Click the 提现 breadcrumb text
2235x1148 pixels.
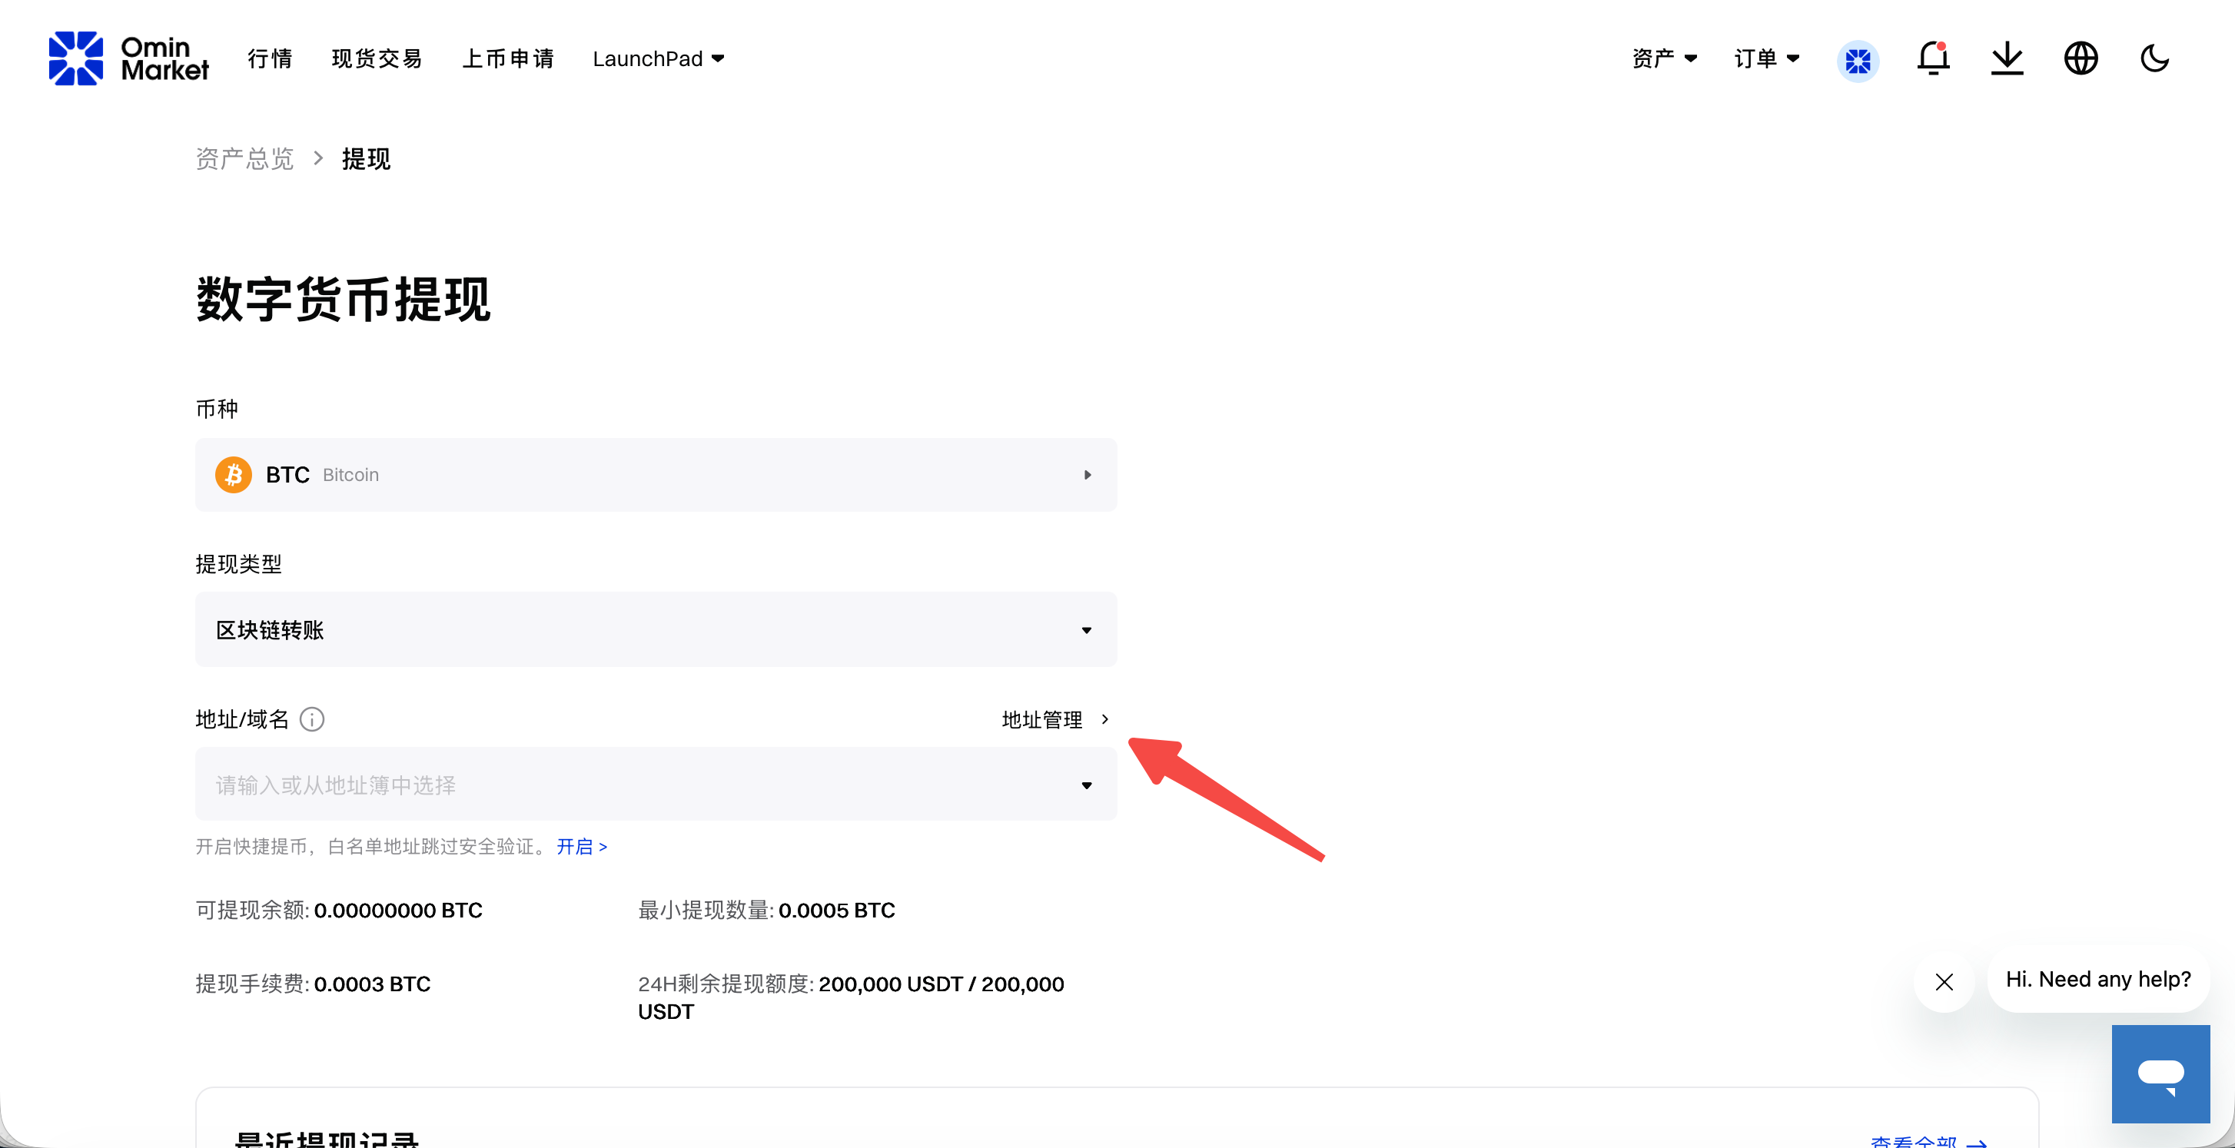pos(366,159)
